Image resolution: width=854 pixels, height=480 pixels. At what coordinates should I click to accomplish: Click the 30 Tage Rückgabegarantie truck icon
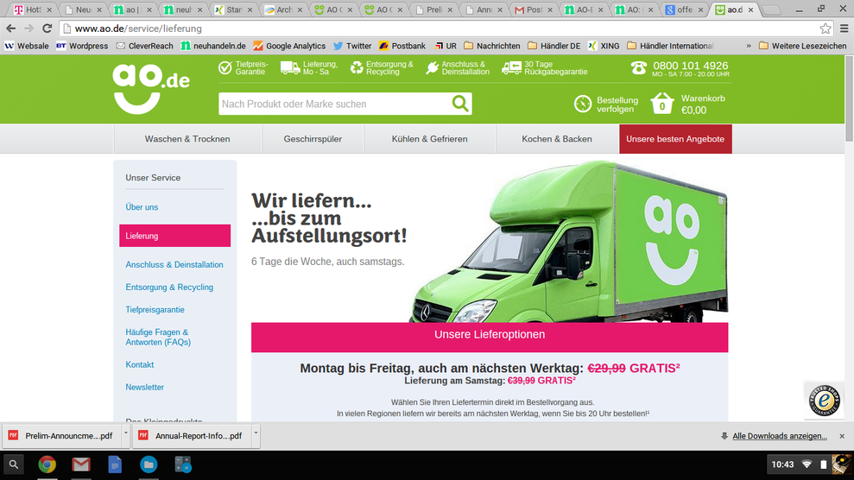[x=511, y=67]
